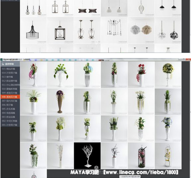Open the white orchid faceted vase thumbnail
The width and height of the screenshot is (191, 178).
point(141,129)
